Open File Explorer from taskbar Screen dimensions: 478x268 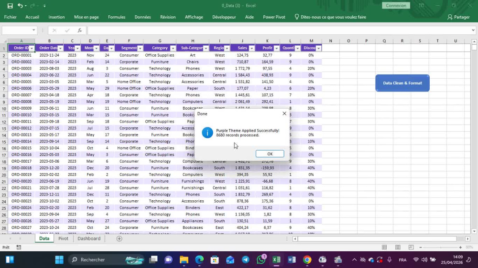(184, 260)
